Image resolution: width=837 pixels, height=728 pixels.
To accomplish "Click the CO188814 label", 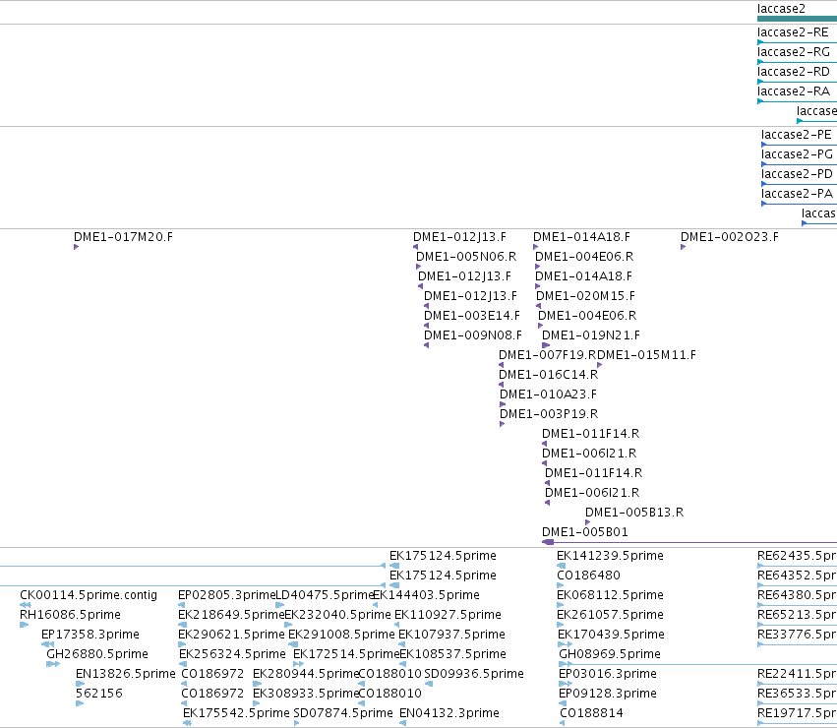I will [x=591, y=713].
